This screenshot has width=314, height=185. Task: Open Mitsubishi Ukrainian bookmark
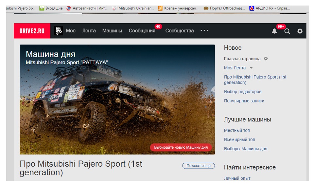(133, 8)
